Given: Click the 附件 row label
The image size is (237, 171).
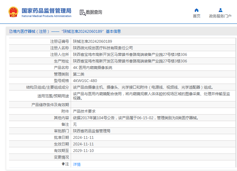Looking at the screenshot, I should click(x=65, y=111).
